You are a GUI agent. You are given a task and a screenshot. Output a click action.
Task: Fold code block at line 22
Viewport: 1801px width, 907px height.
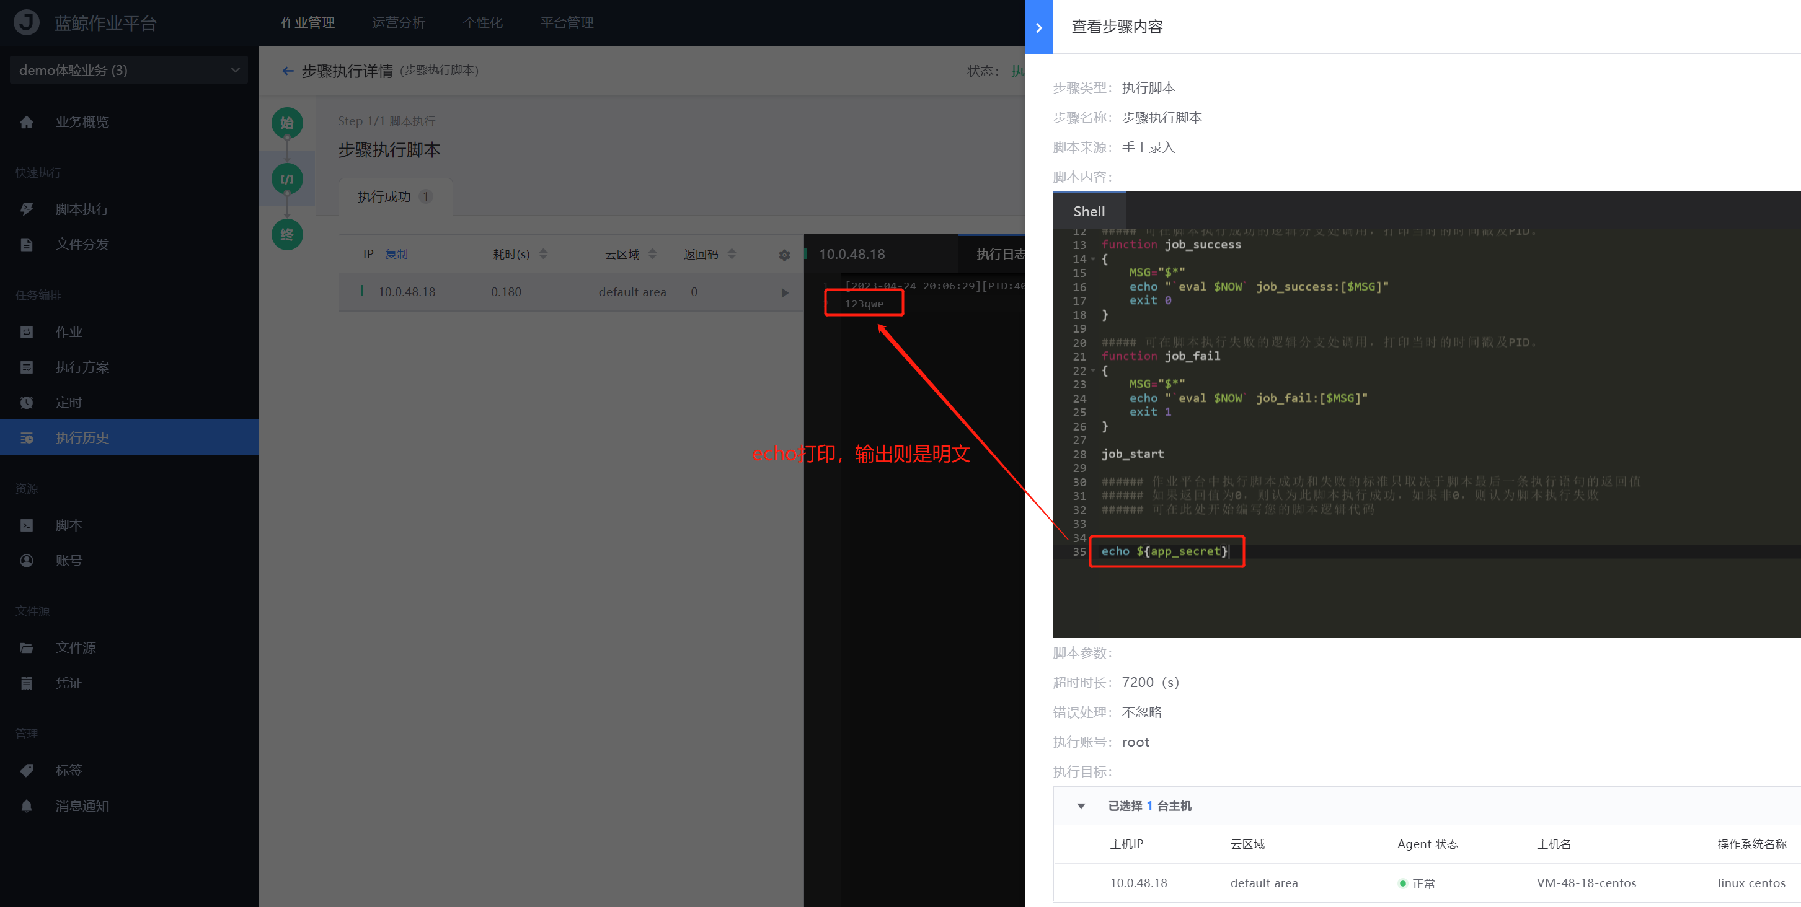pos(1092,371)
